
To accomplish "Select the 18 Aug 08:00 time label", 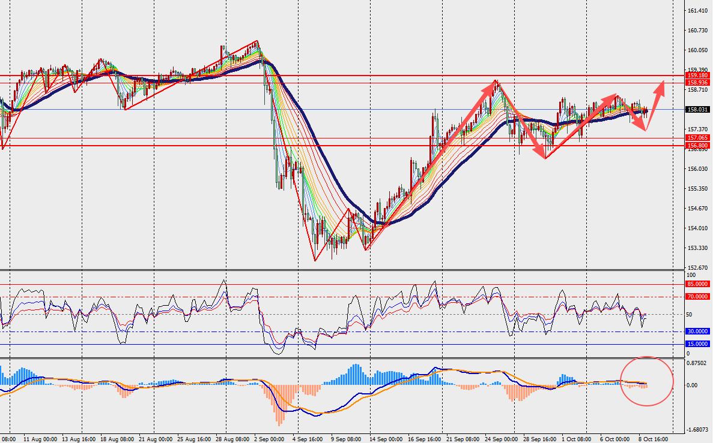I will point(117,439).
